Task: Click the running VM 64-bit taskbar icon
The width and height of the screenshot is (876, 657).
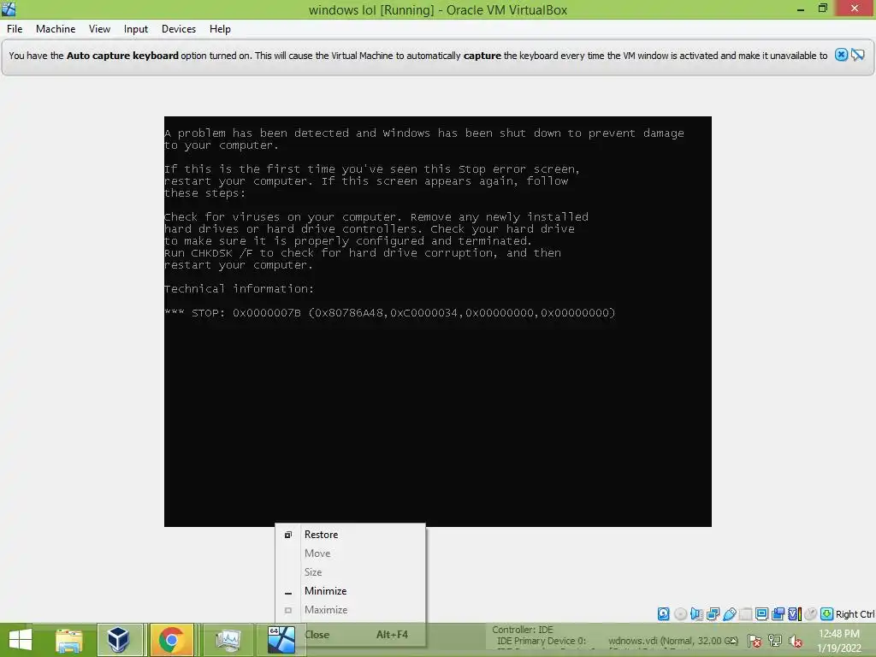Action: point(281,640)
